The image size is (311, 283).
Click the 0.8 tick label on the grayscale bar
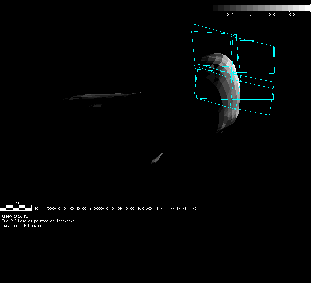(292, 15)
